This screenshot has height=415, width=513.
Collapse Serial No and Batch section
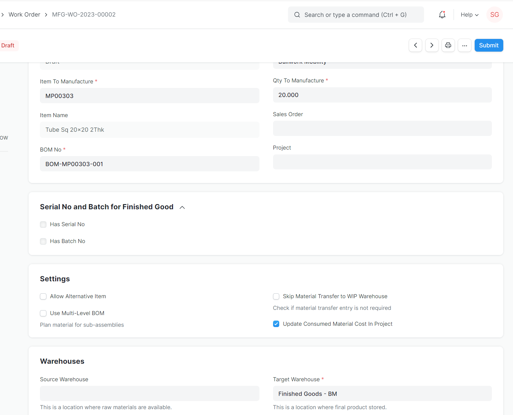click(182, 207)
